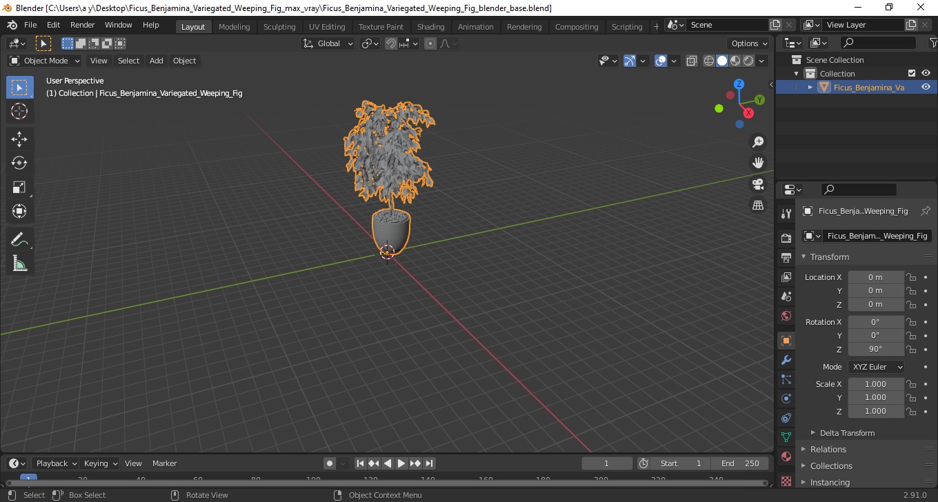The width and height of the screenshot is (938, 502).
Task: Open the Object Data properties tab
Action: tap(786, 437)
